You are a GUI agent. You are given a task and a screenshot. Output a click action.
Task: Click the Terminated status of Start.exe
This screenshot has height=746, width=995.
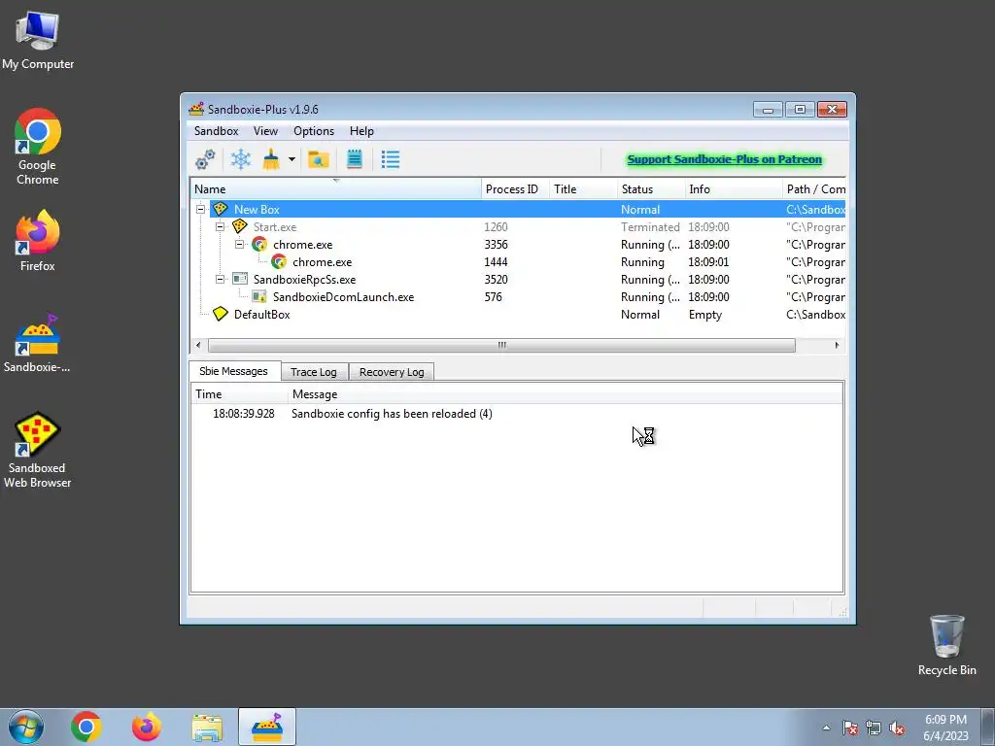point(650,227)
